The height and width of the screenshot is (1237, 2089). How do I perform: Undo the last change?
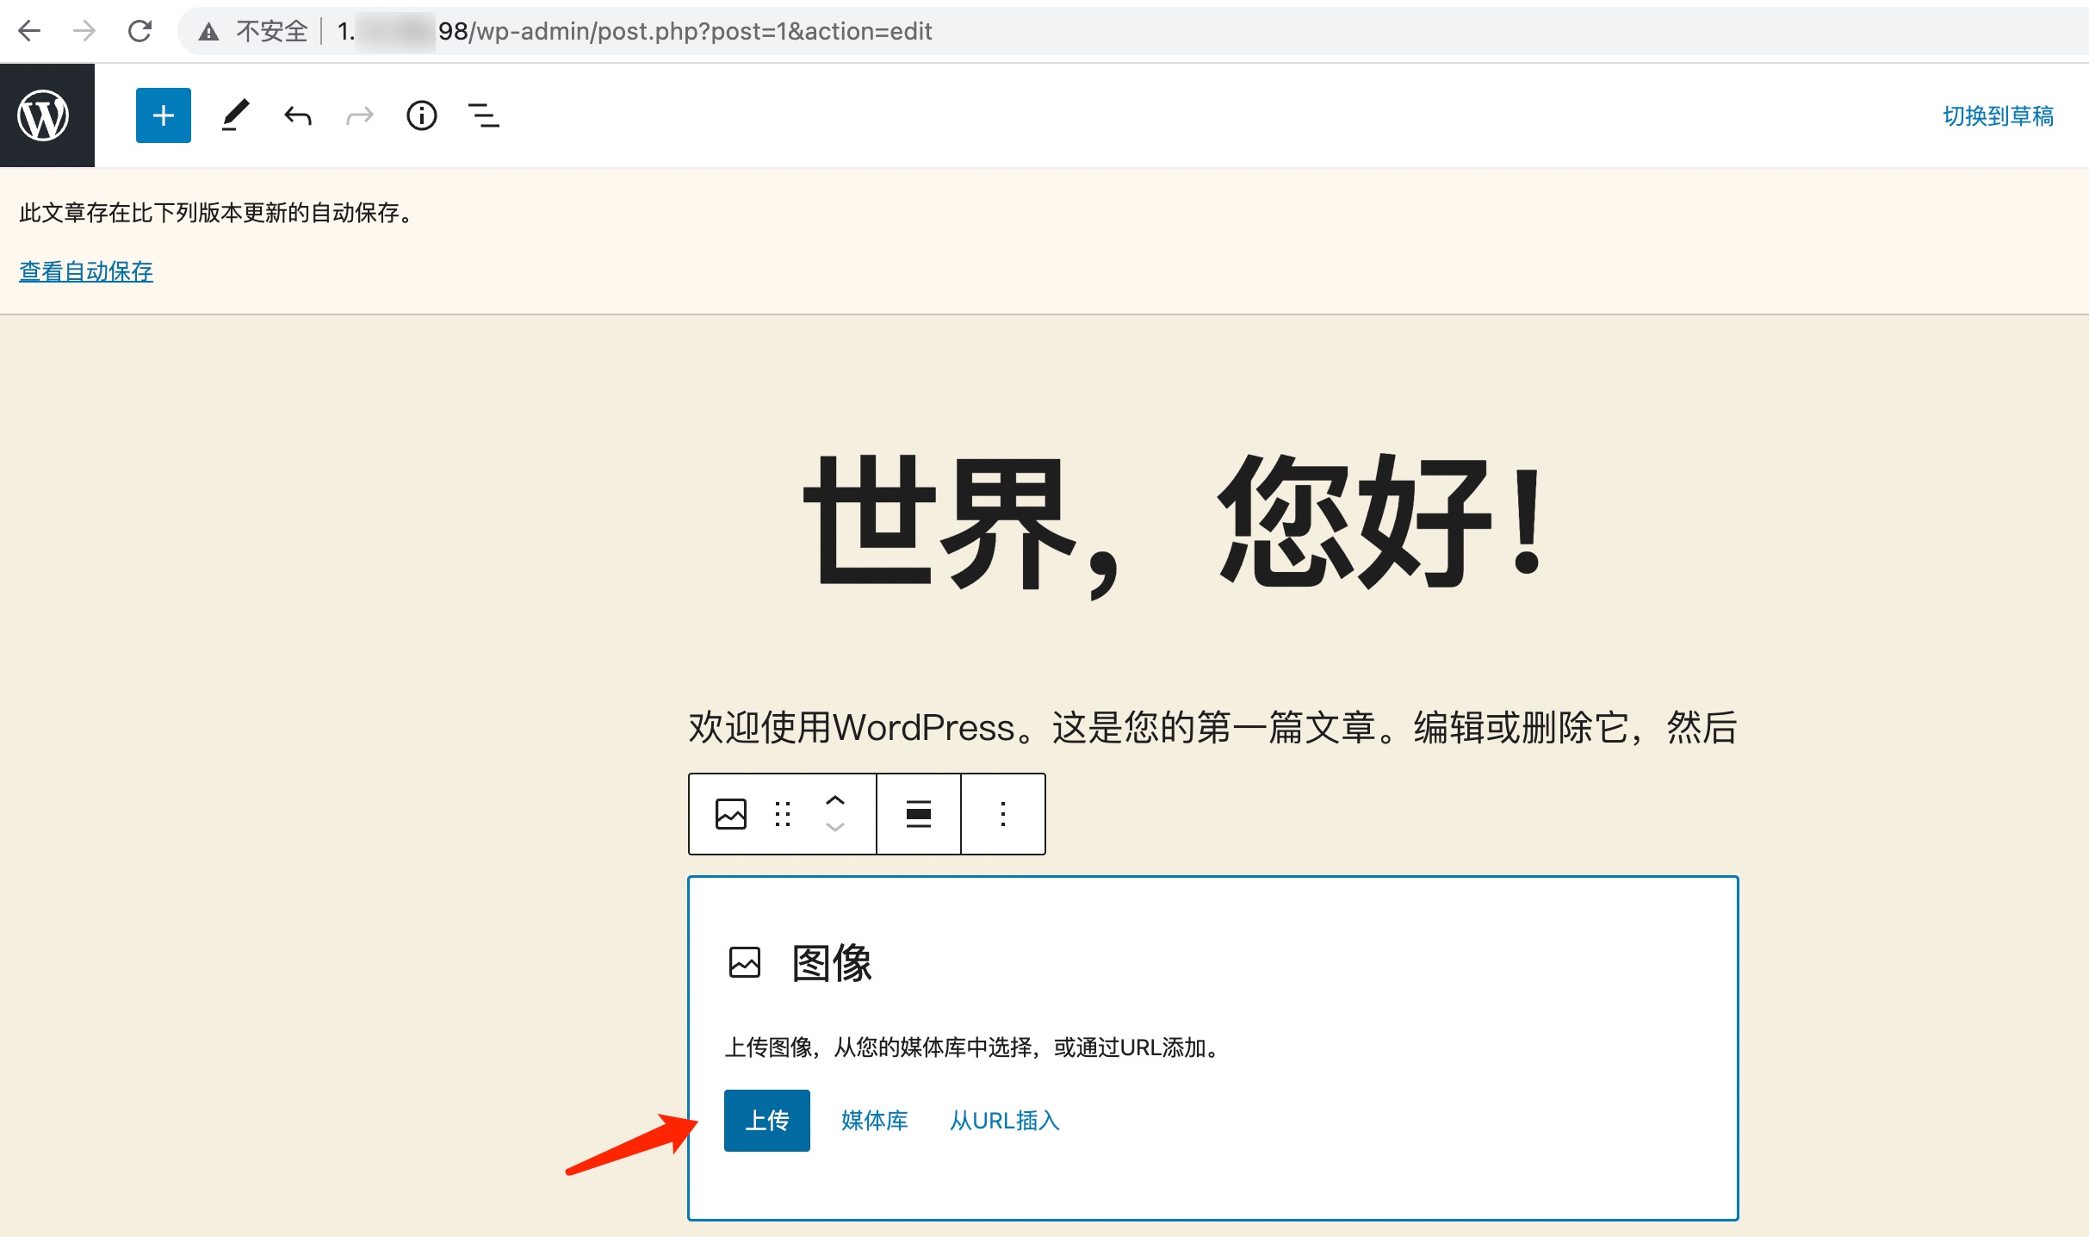pos(298,115)
